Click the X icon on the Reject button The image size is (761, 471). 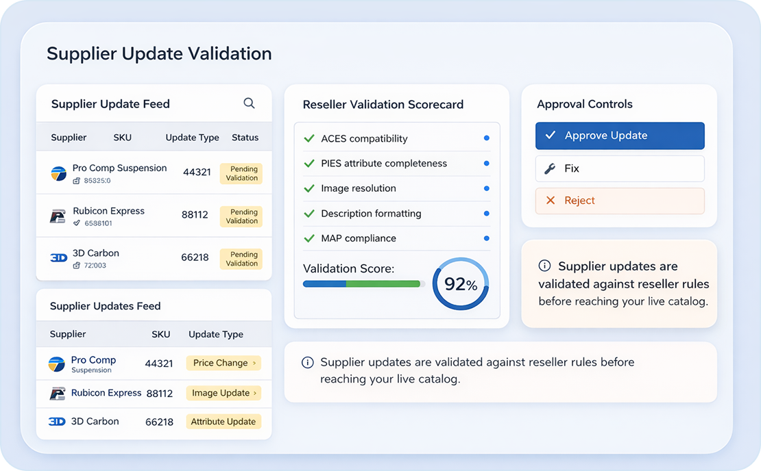[550, 201]
